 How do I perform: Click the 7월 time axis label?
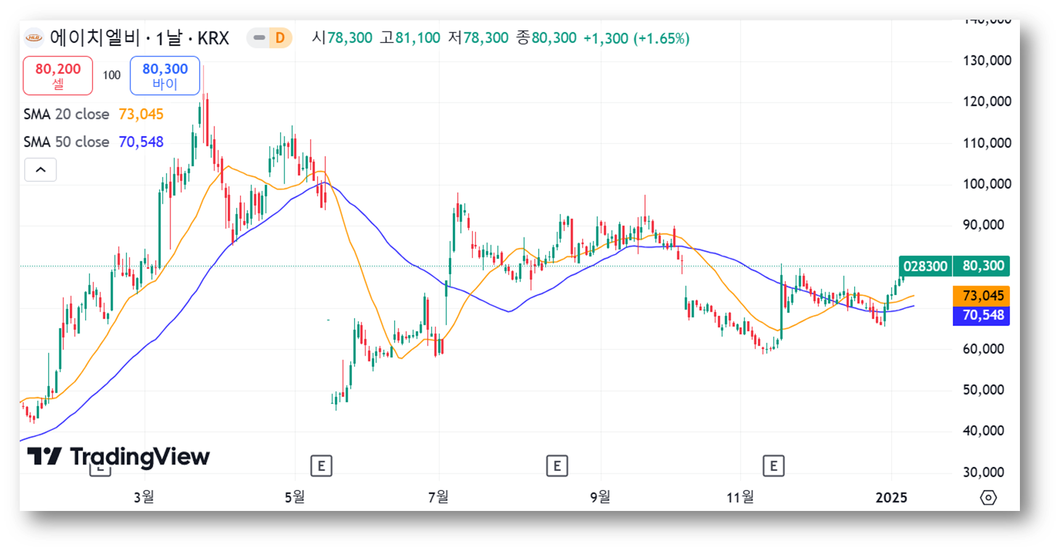pyautogui.click(x=438, y=497)
